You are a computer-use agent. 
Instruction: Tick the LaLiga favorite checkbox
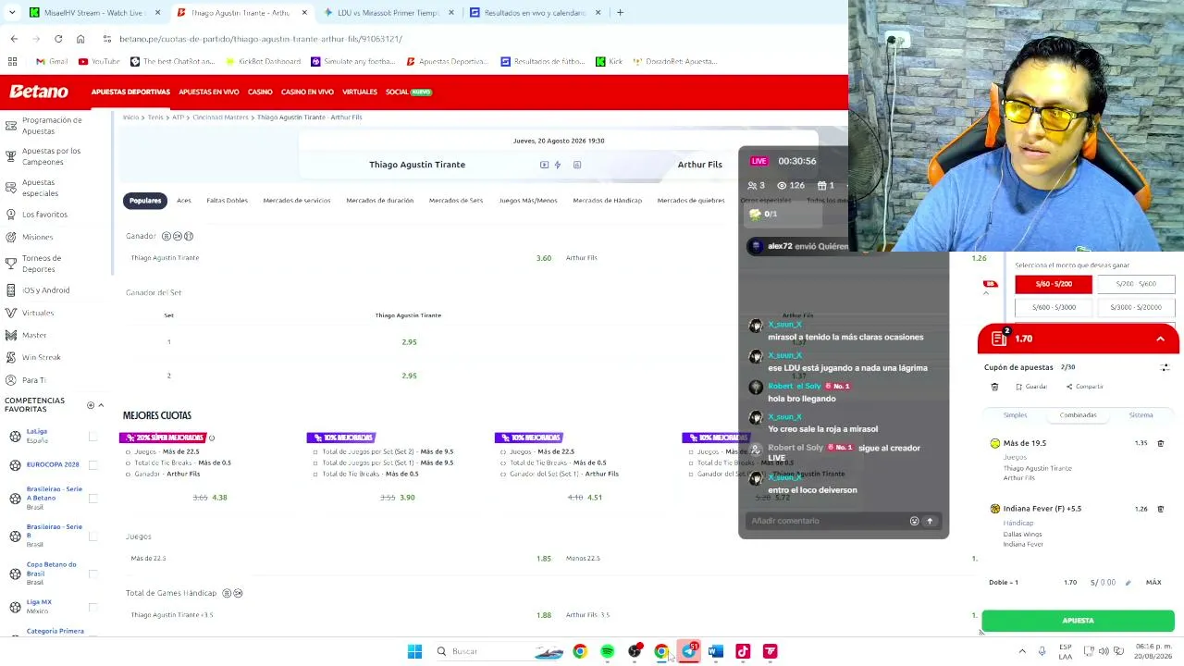coord(92,436)
